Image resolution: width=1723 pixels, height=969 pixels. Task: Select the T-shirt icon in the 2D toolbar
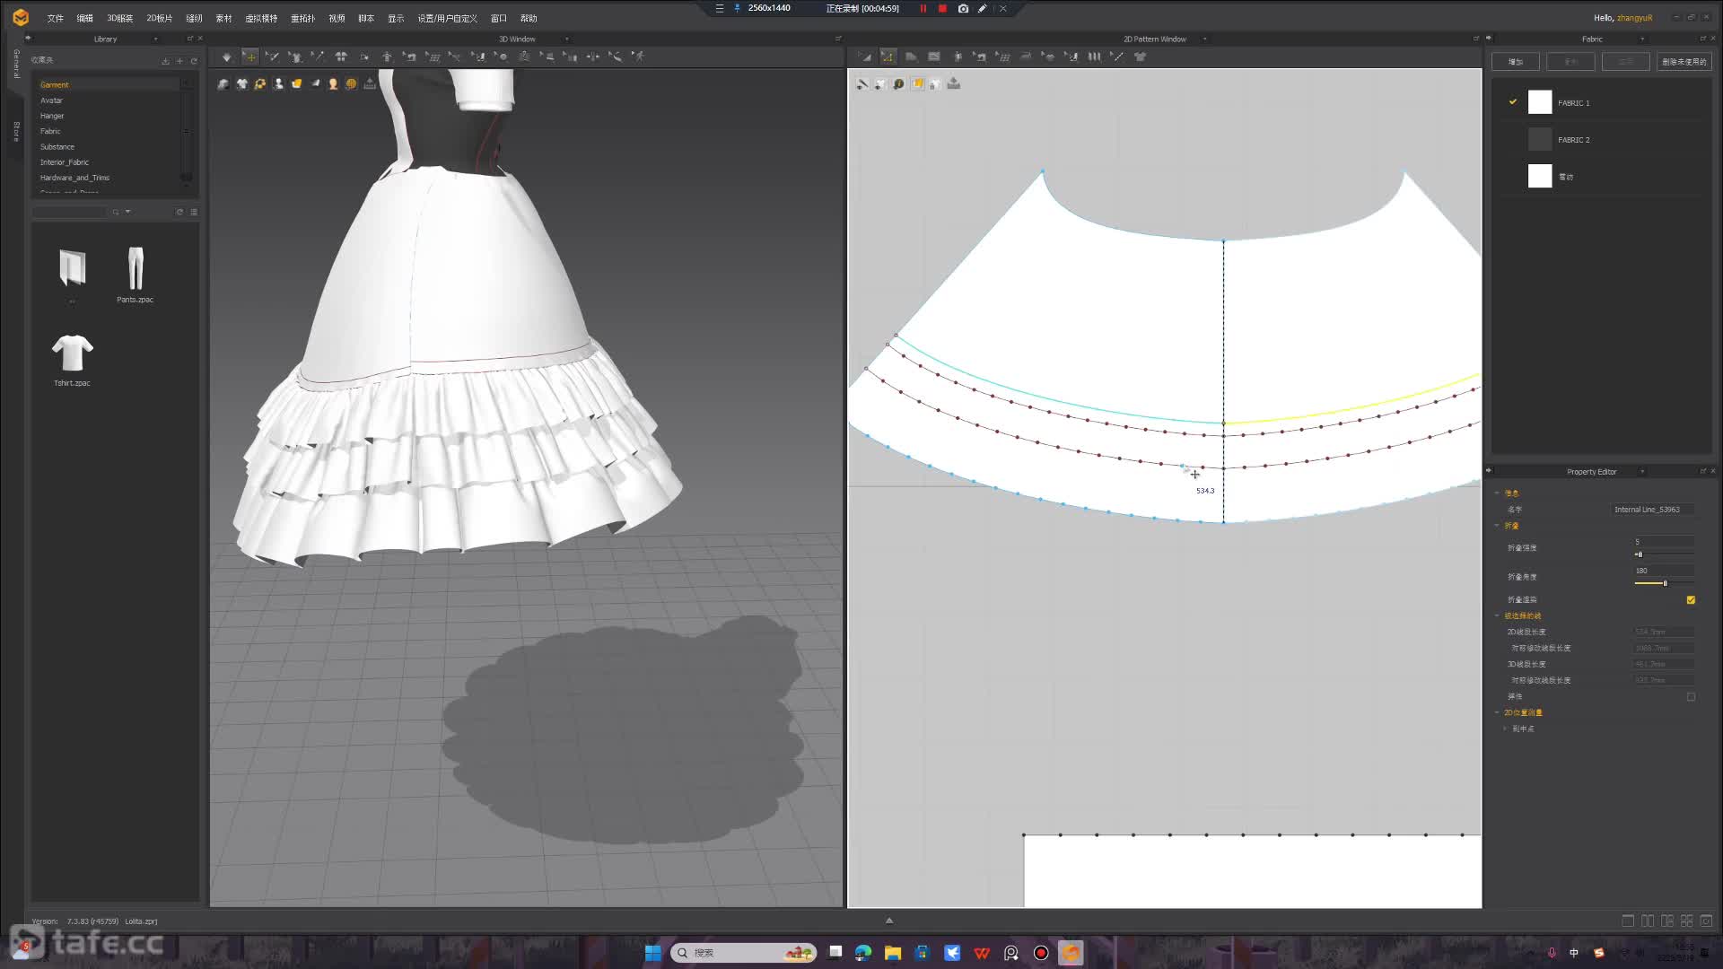(1141, 57)
